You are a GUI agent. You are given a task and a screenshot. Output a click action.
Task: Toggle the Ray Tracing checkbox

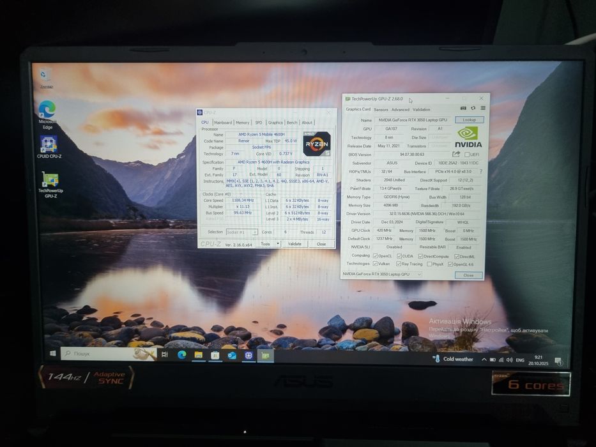[x=399, y=263]
